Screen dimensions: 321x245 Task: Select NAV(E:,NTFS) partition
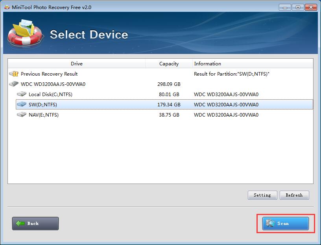(x=164, y=115)
